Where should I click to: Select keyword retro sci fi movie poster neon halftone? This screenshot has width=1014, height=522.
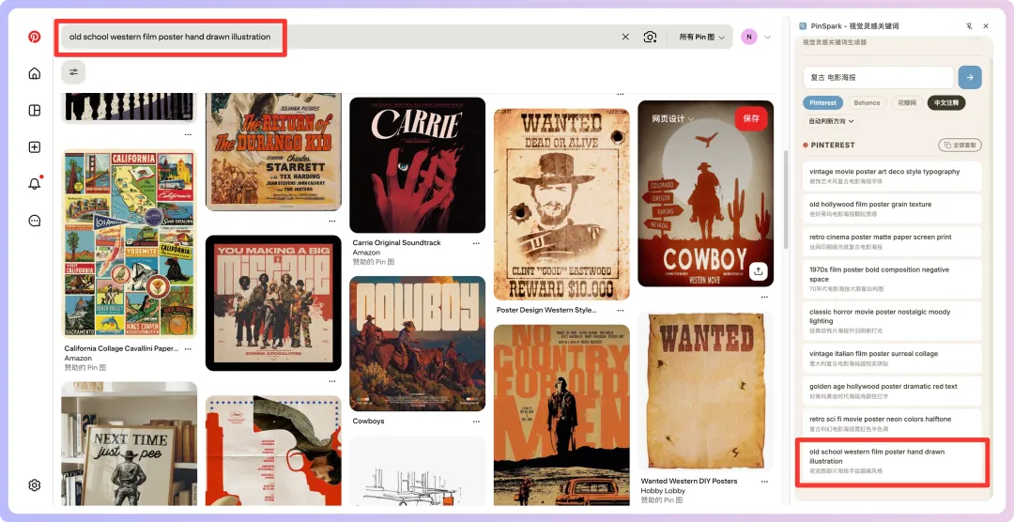pos(892,423)
